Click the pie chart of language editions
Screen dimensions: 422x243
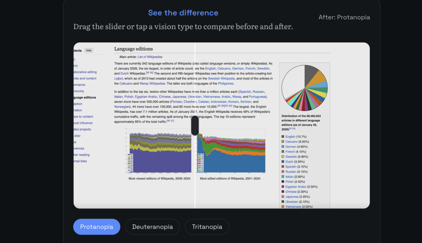(304, 88)
